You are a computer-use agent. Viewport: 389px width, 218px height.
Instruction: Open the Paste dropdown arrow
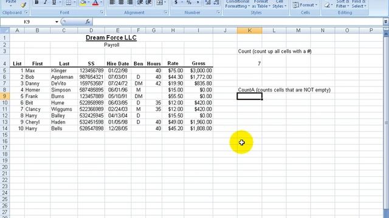point(11,6)
